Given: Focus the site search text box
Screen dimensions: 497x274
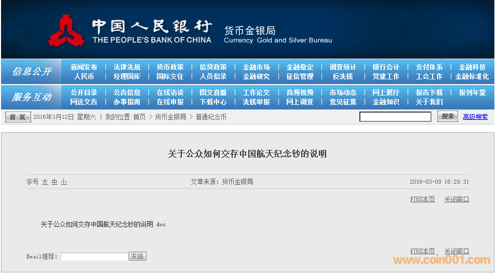Looking at the screenshot, I should 395,117.
